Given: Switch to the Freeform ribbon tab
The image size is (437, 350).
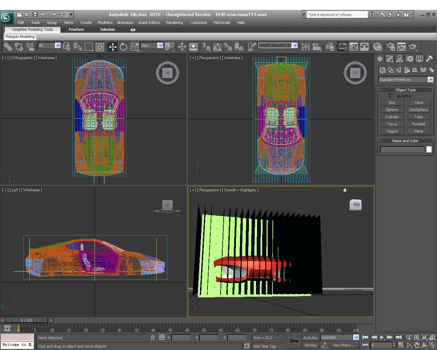Looking at the screenshot, I should (x=76, y=29).
